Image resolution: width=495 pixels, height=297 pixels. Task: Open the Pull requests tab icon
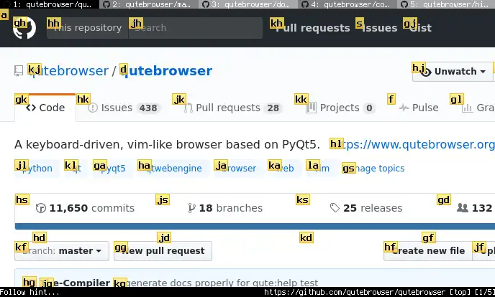(189, 108)
